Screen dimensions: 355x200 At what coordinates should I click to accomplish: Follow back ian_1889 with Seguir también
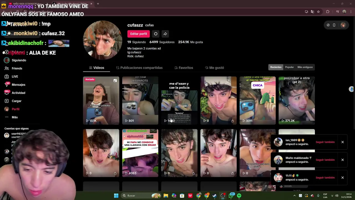point(325,142)
